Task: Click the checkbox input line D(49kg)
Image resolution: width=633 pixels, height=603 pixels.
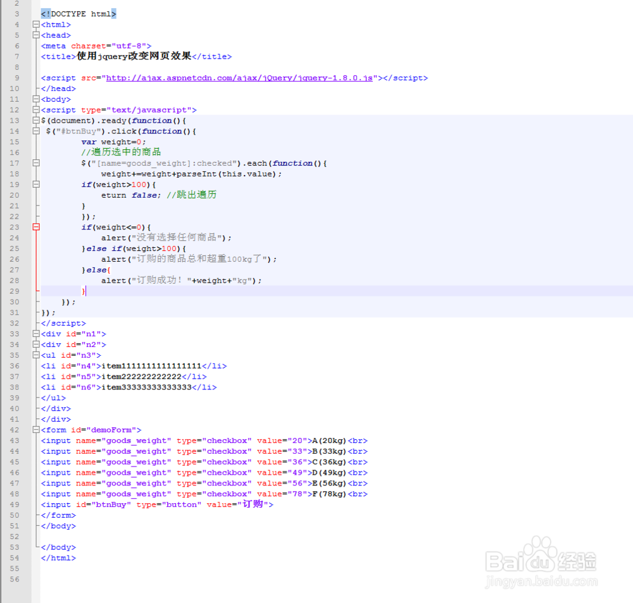Action: (204, 472)
